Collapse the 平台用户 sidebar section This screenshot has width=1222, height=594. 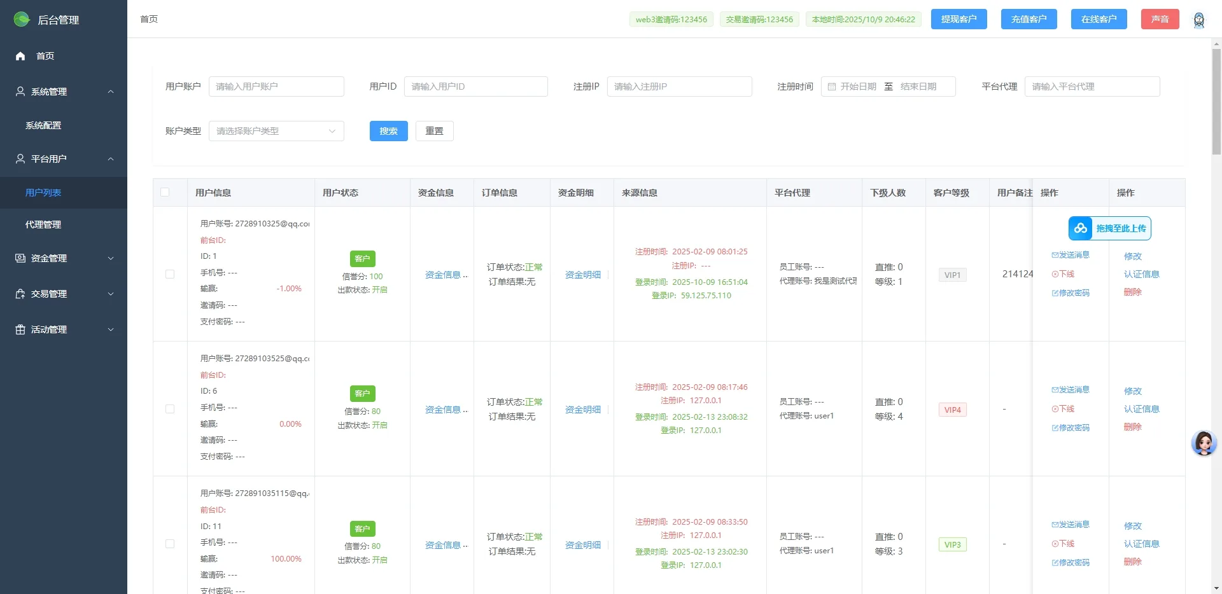111,159
